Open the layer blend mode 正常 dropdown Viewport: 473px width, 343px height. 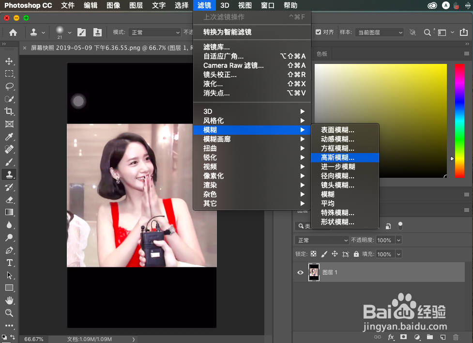pyautogui.click(x=322, y=240)
